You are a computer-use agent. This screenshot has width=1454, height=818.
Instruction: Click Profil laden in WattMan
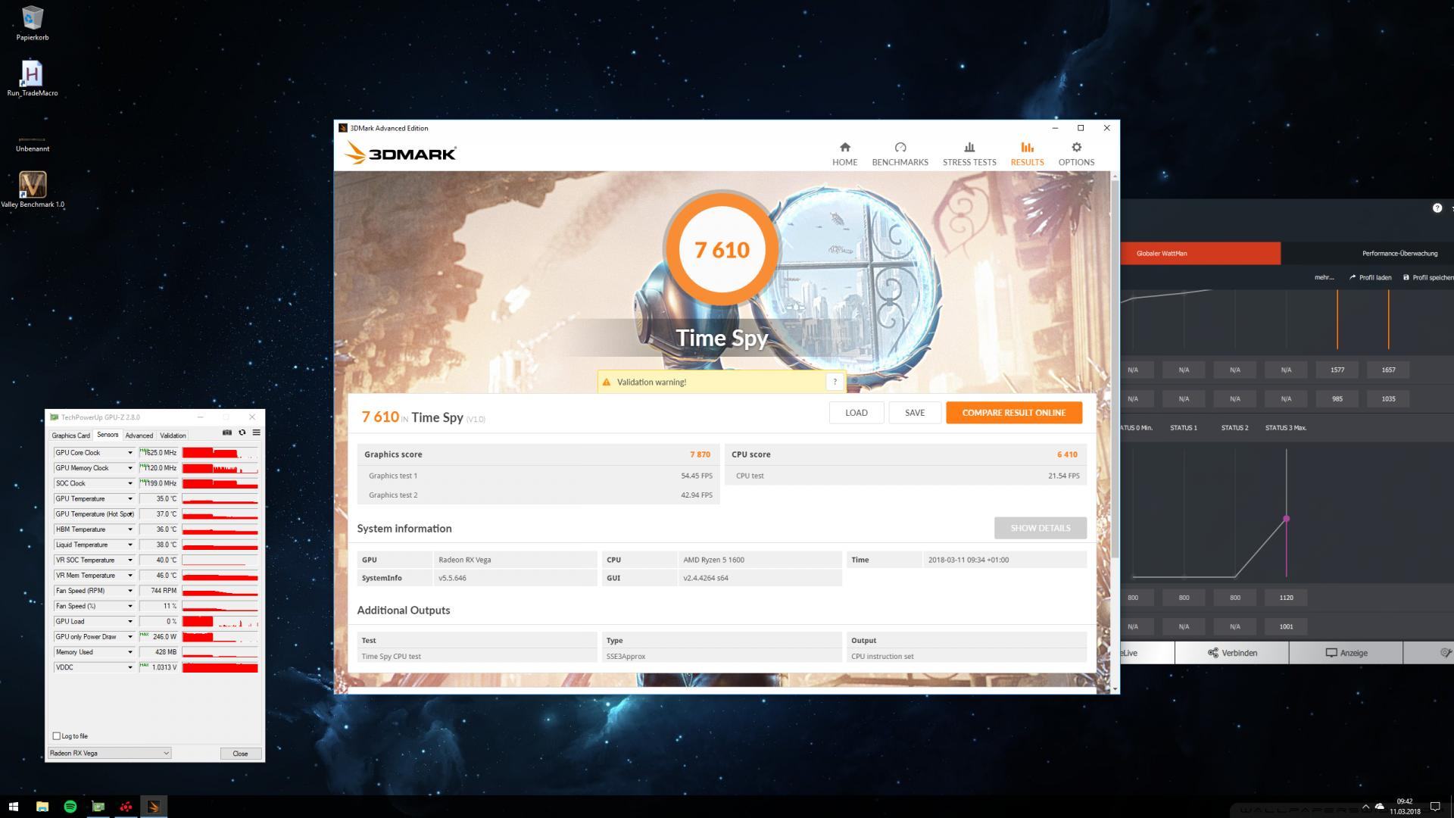tap(1370, 277)
